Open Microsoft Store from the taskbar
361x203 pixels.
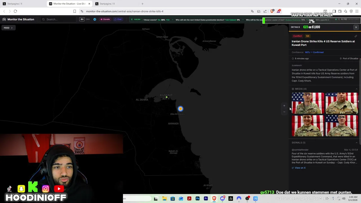pos(173,199)
